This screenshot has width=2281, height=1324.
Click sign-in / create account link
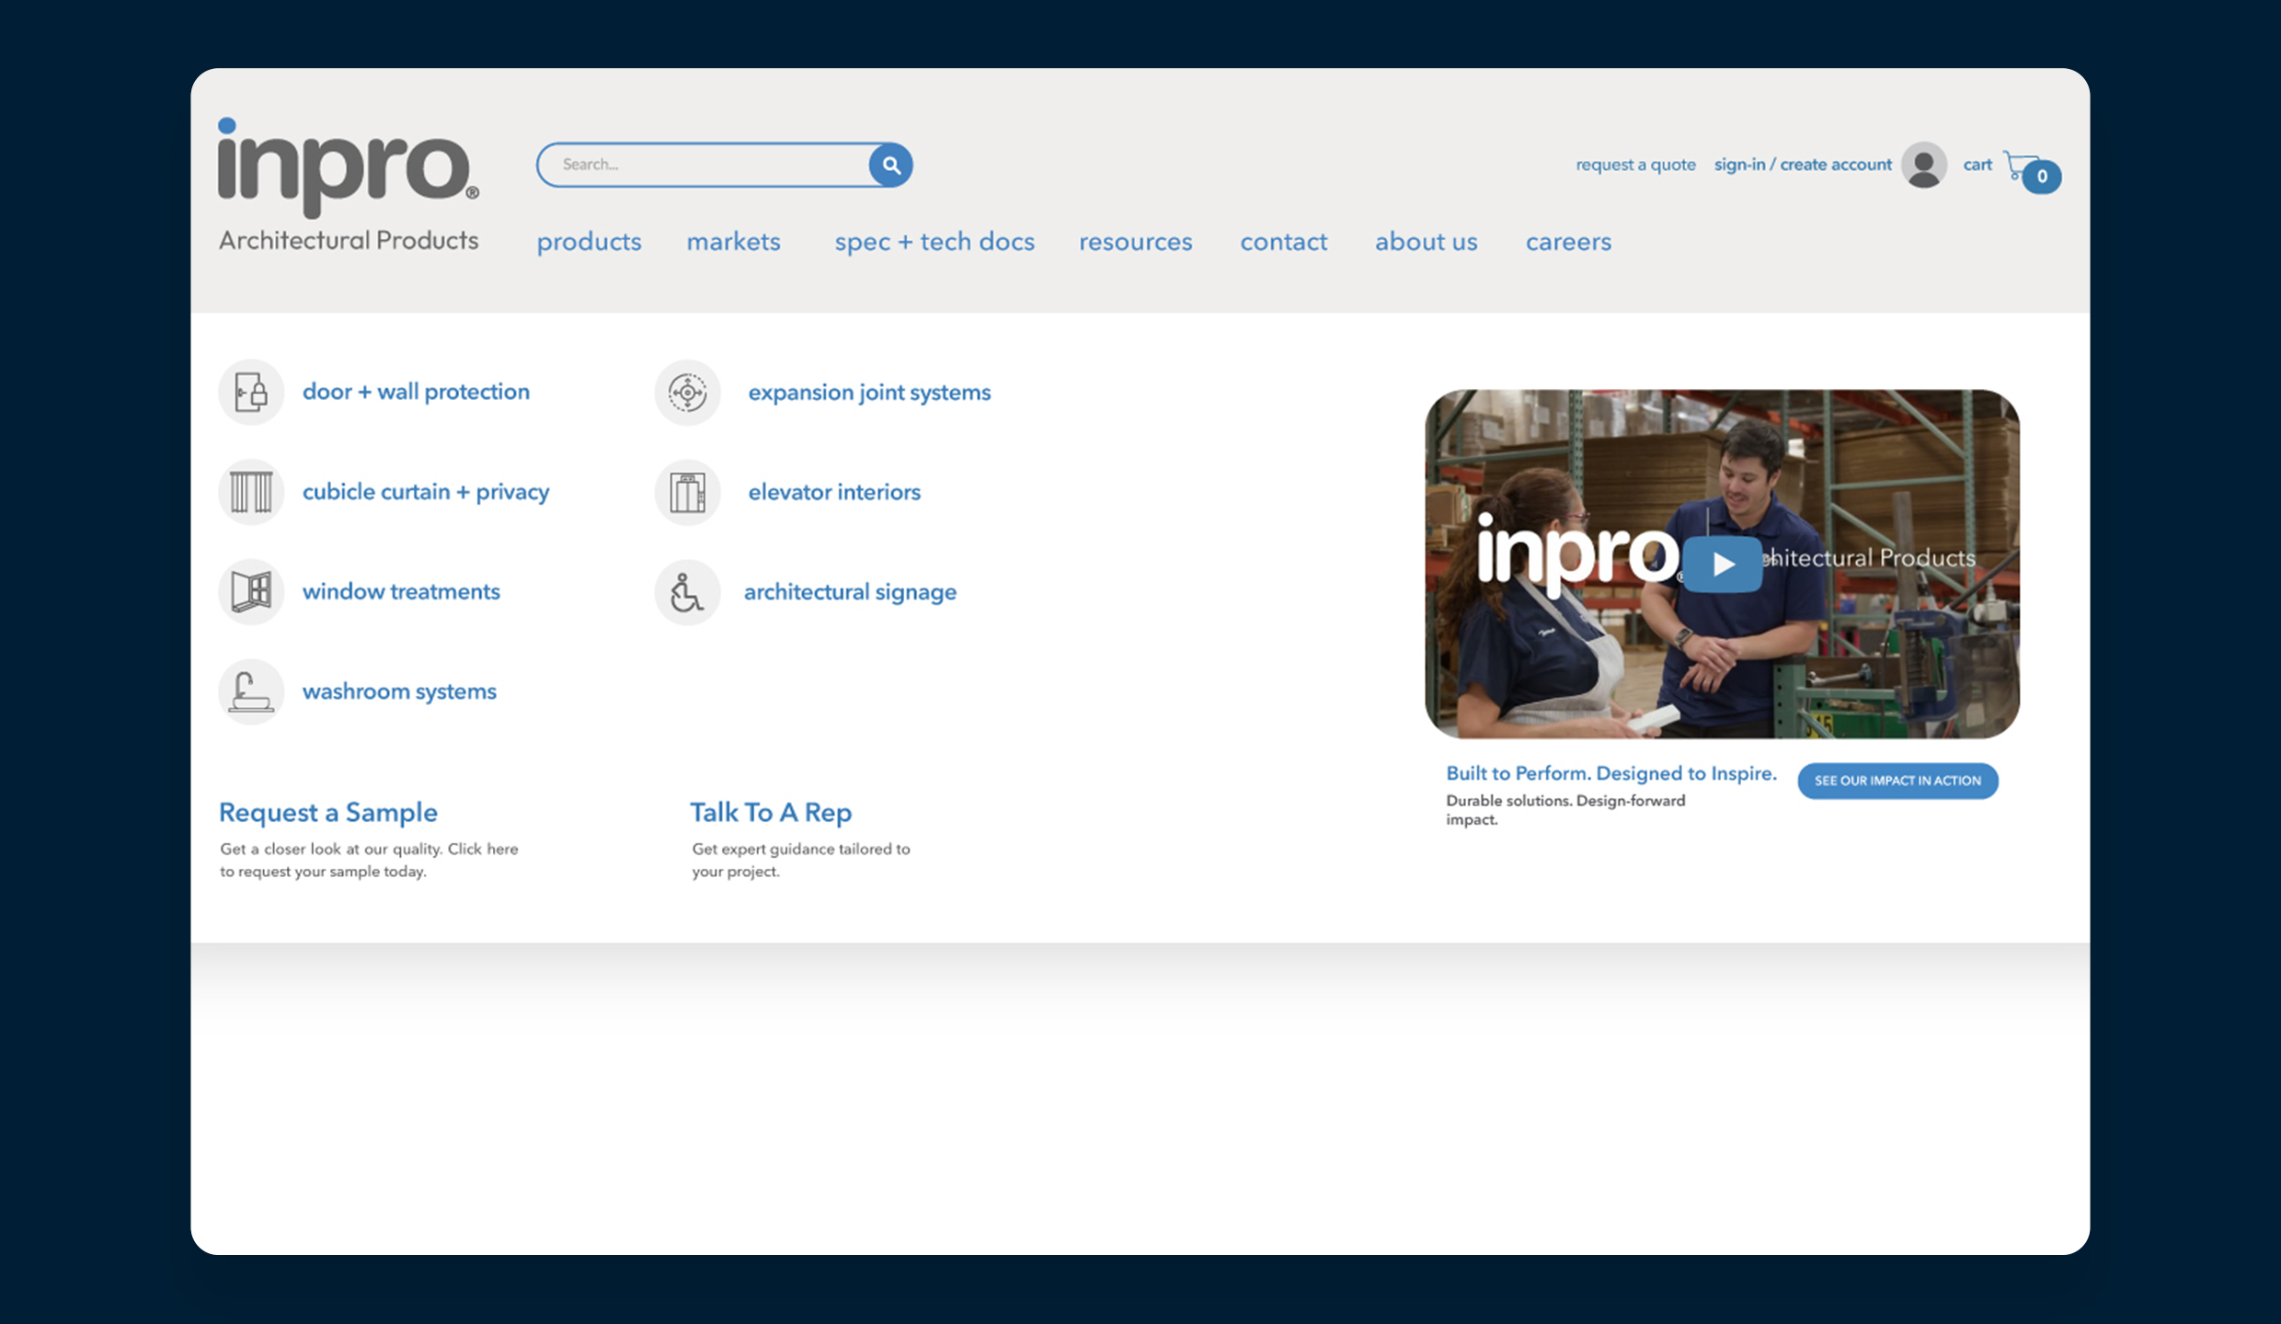[1802, 165]
